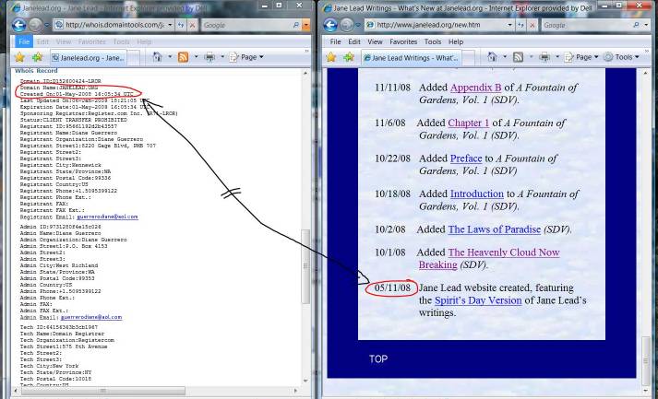Open Page menu in left window

click(246, 57)
